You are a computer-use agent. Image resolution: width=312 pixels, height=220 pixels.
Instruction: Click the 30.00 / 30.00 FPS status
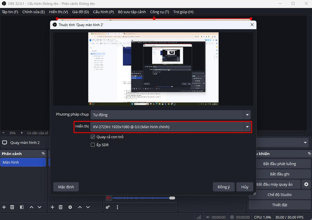click(x=289, y=217)
